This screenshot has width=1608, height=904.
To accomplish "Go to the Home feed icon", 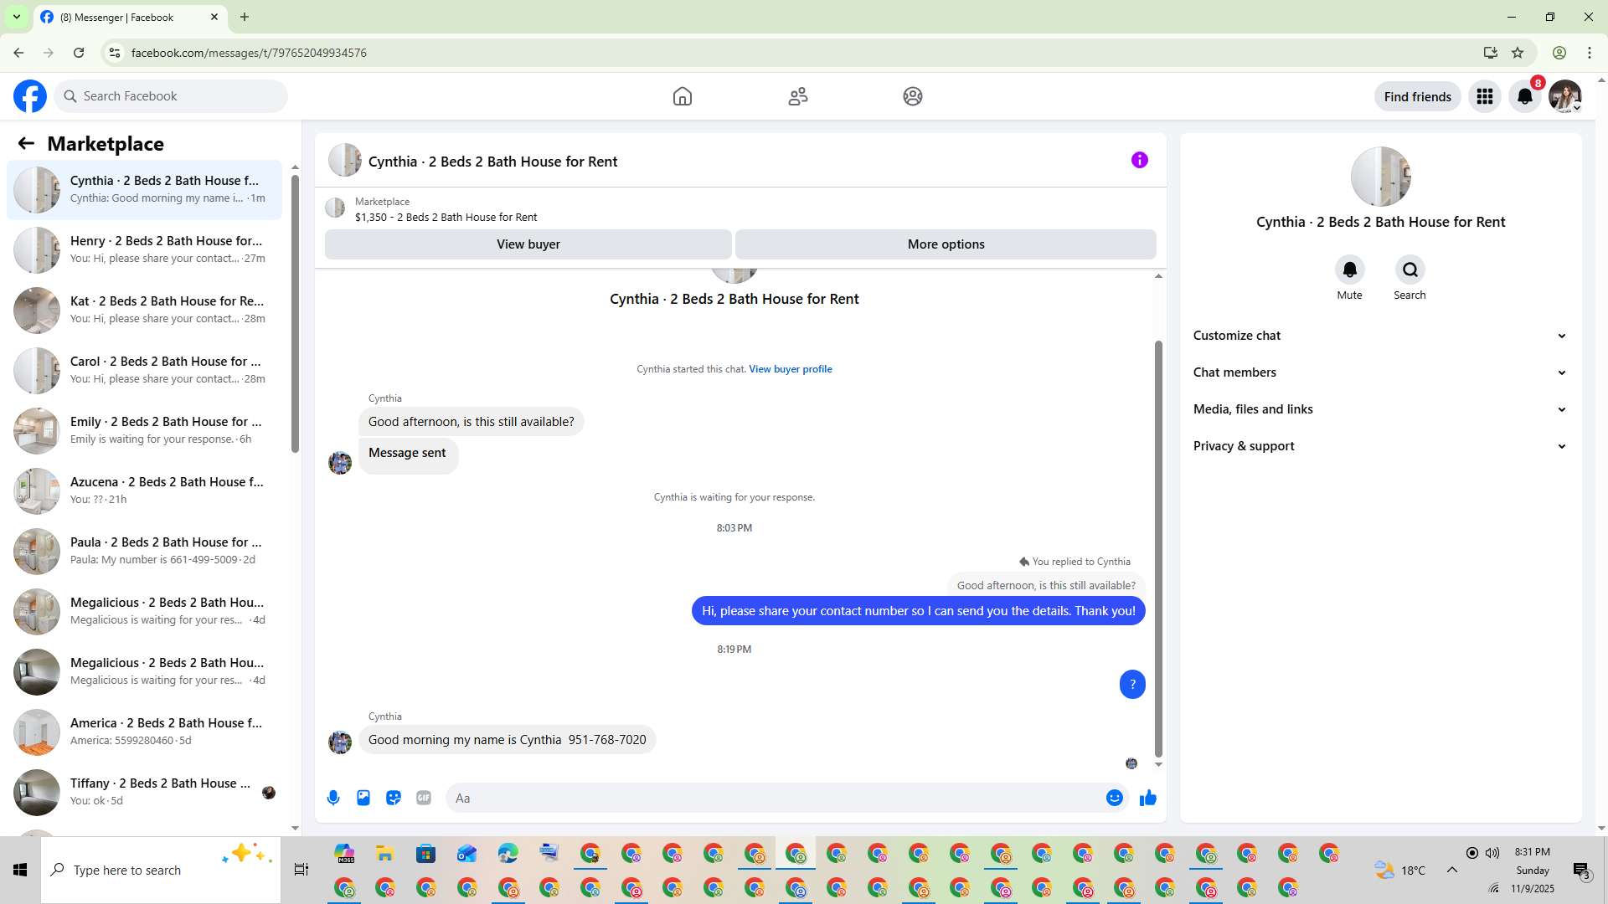I will point(683,96).
